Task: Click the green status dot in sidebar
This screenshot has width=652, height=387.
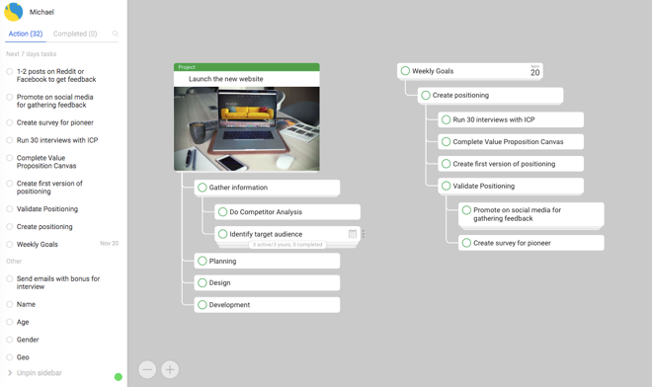Action: pos(119,376)
